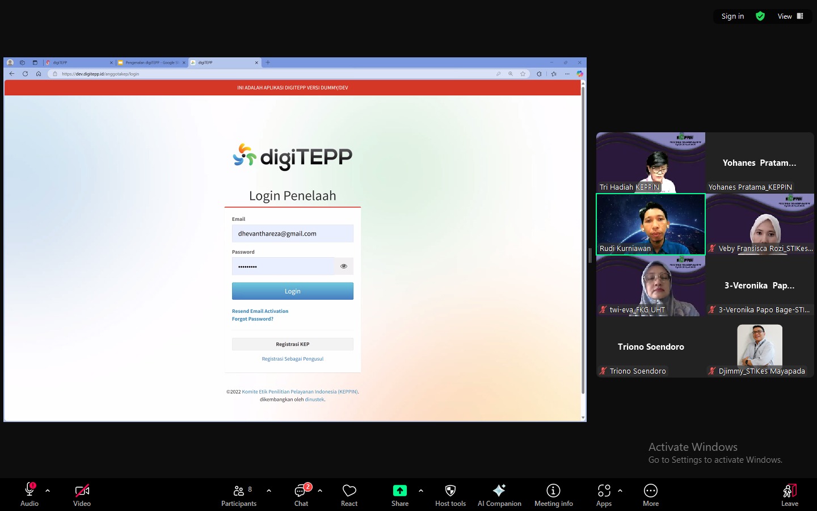Select Tri Hadiah KEPPIN video tile
Image resolution: width=817 pixels, height=511 pixels.
click(651, 163)
